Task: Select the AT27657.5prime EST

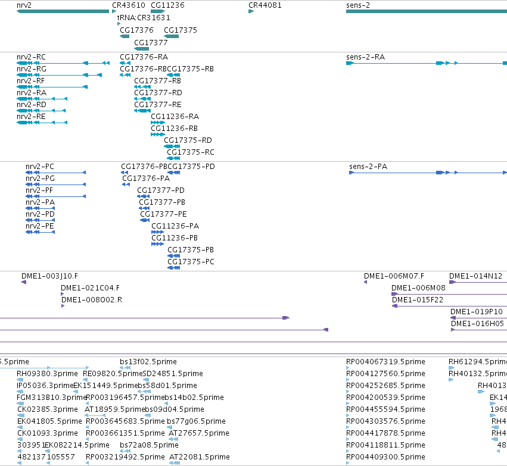Action: coord(199,433)
